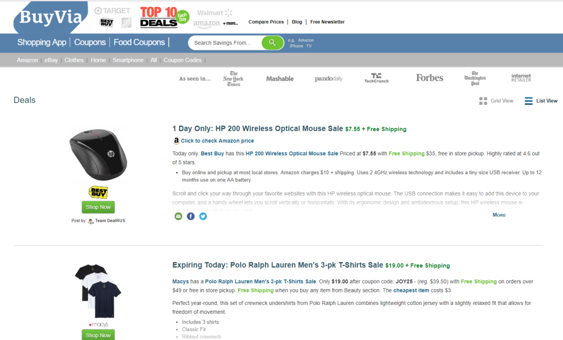Share HP mouse deal by email icon
The width and height of the screenshot is (563, 340).
pyautogui.click(x=178, y=216)
